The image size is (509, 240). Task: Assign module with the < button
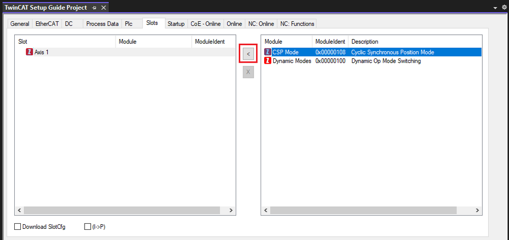pyautogui.click(x=248, y=54)
